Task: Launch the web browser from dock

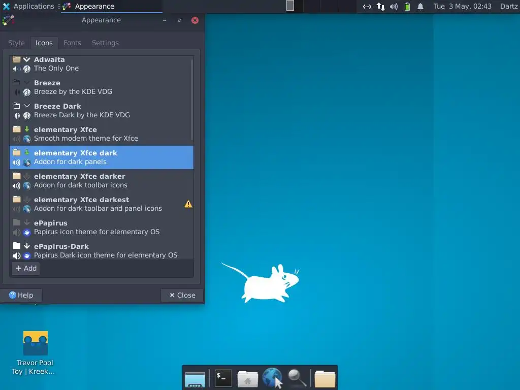Action: pyautogui.click(x=273, y=378)
